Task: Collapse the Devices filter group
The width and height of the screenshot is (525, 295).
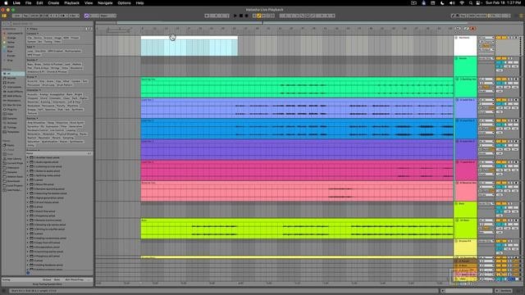Action: pyautogui.click(x=32, y=118)
